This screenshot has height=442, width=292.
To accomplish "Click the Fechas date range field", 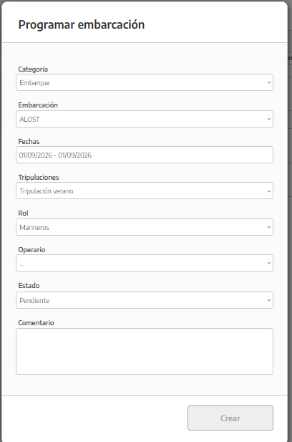I will point(145,155).
